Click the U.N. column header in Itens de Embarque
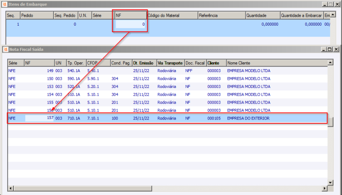This screenshot has width=342, height=195. [85, 15]
